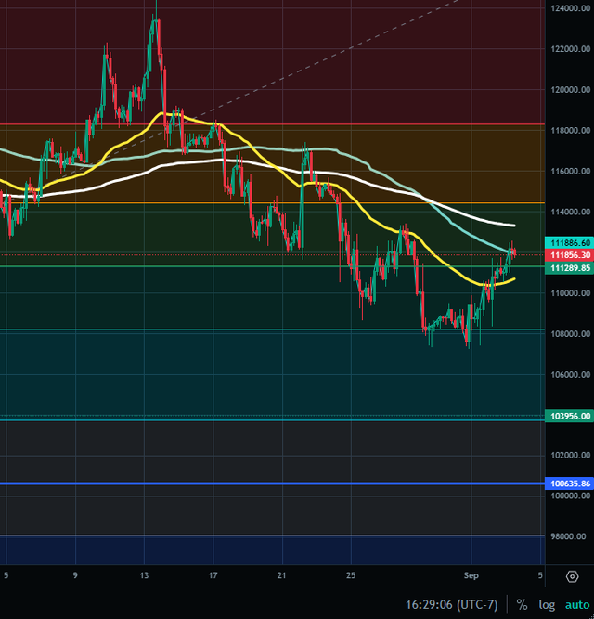
Task: Click the 17 date label on time axis
Action: (x=213, y=575)
